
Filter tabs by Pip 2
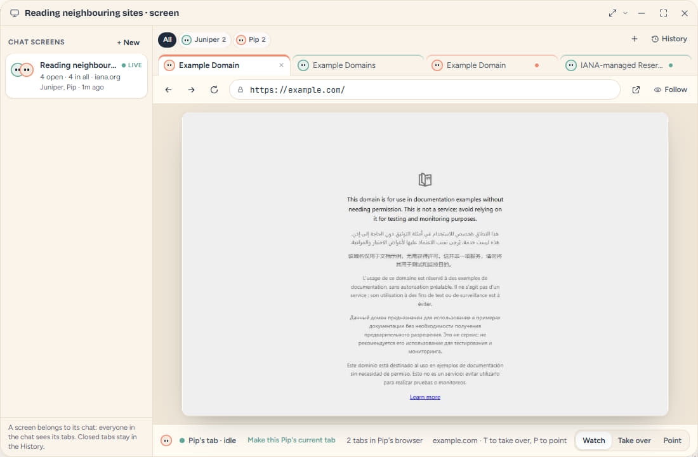click(251, 39)
